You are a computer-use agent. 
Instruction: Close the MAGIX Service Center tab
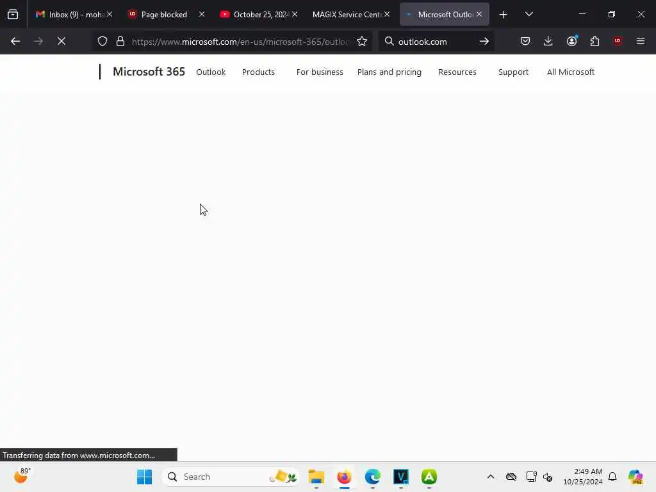(387, 14)
